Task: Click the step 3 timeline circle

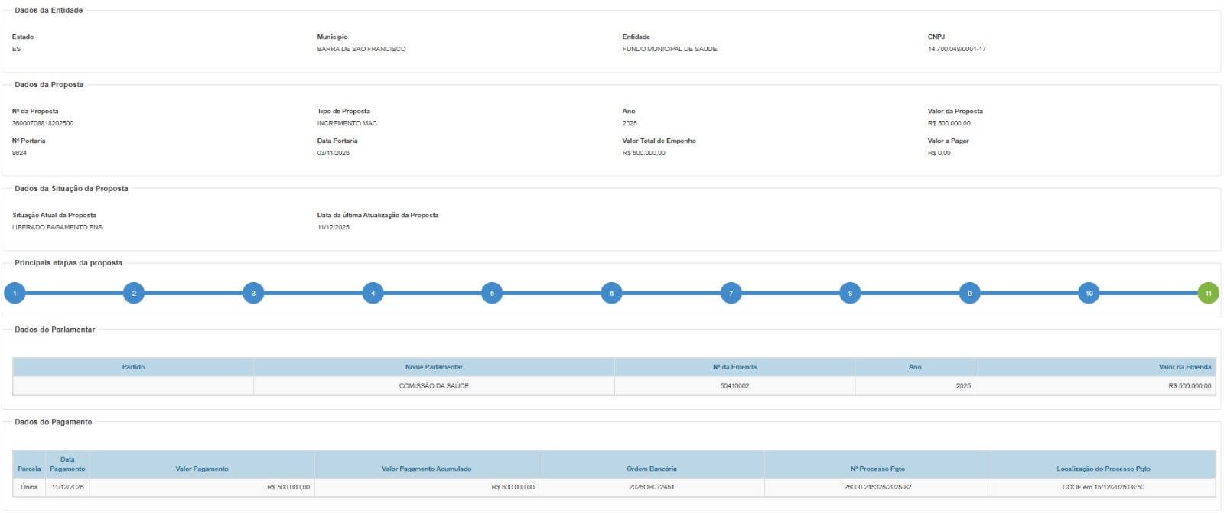Action: [x=253, y=293]
